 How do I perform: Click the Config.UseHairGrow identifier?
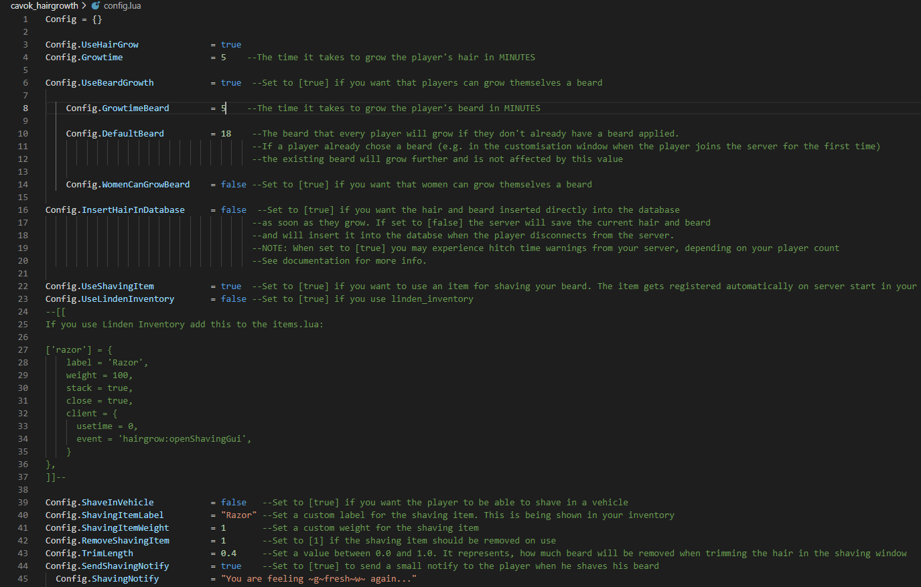(x=92, y=44)
